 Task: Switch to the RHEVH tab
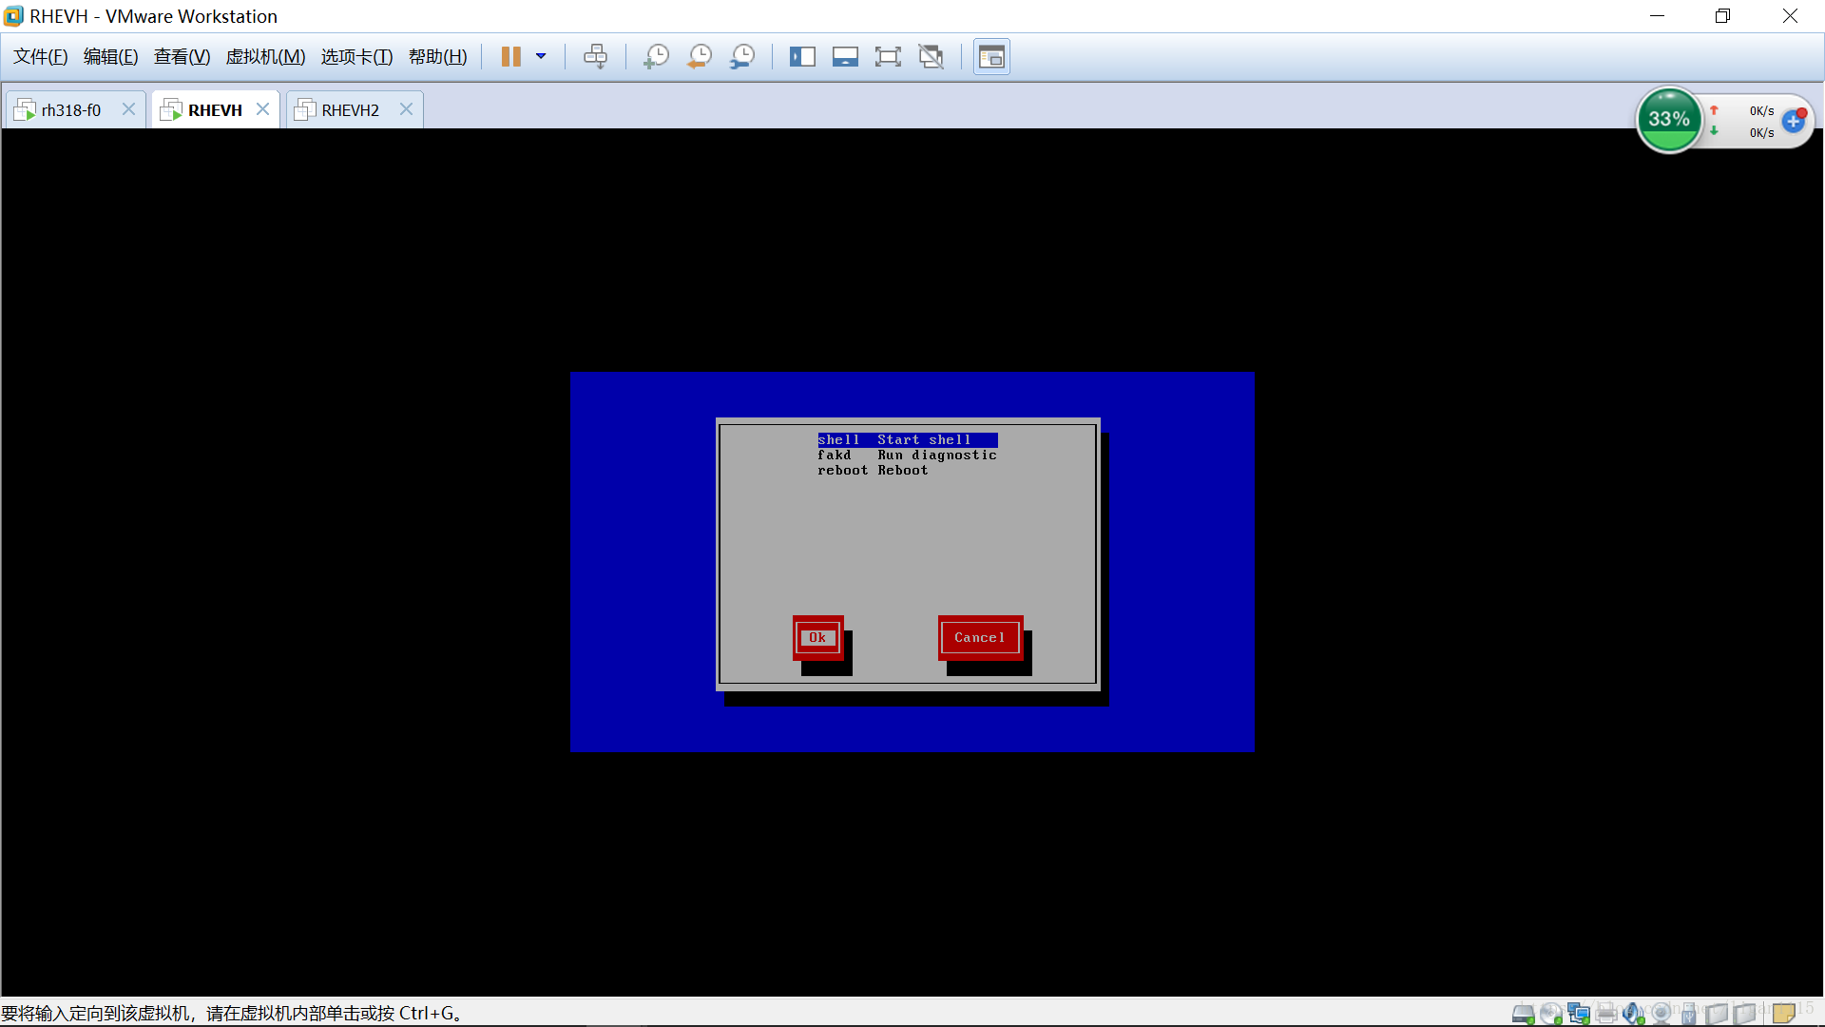(215, 110)
